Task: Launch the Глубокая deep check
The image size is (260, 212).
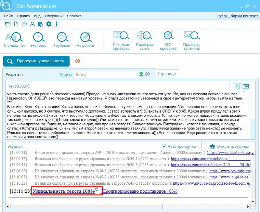Action: (x=62, y=40)
